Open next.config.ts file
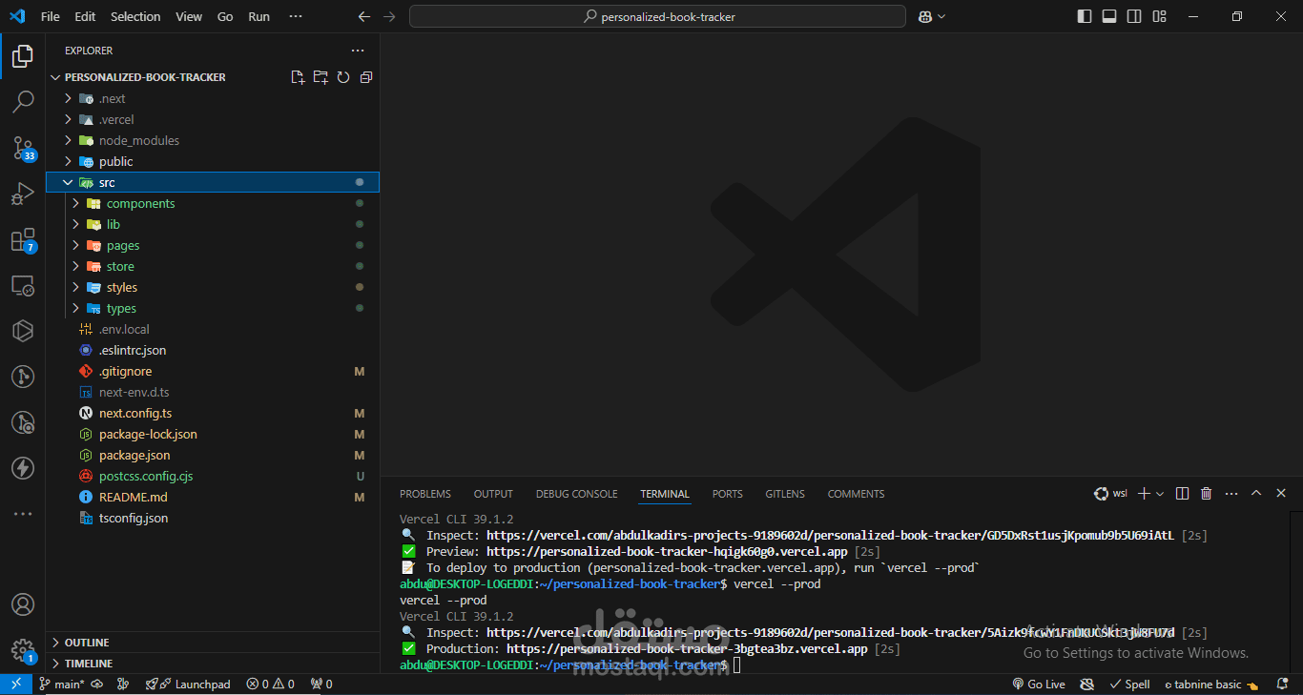Image resolution: width=1303 pixels, height=695 pixels. [x=213, y=413]
